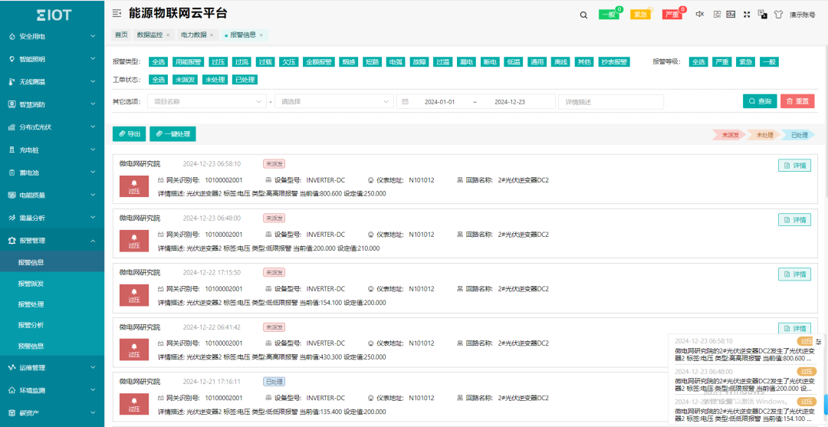Open the header search magnifier icon

click(583, 15)
